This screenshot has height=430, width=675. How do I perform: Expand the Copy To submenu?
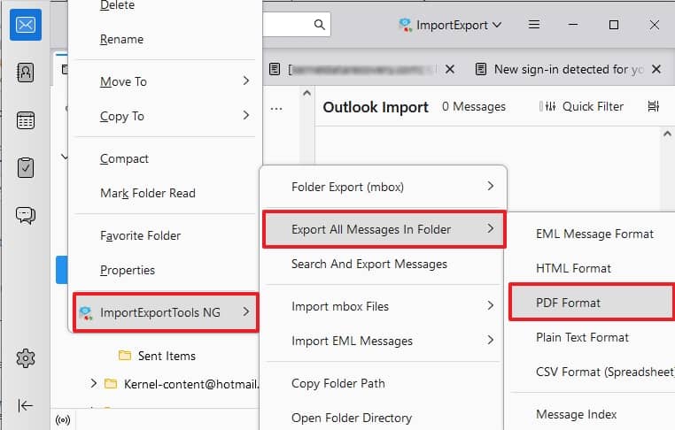(166, 116)
